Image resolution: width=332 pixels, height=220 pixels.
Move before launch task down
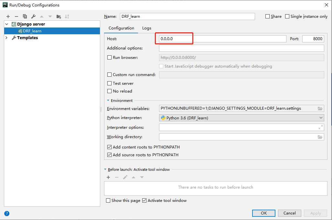coord(142,177)
